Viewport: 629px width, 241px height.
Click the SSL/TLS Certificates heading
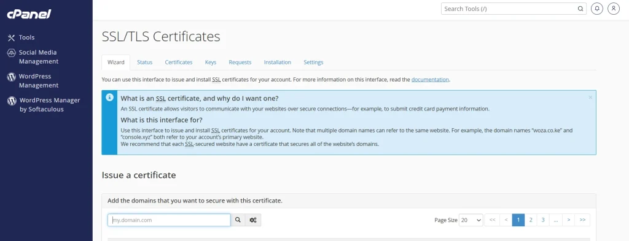(161, 36)
